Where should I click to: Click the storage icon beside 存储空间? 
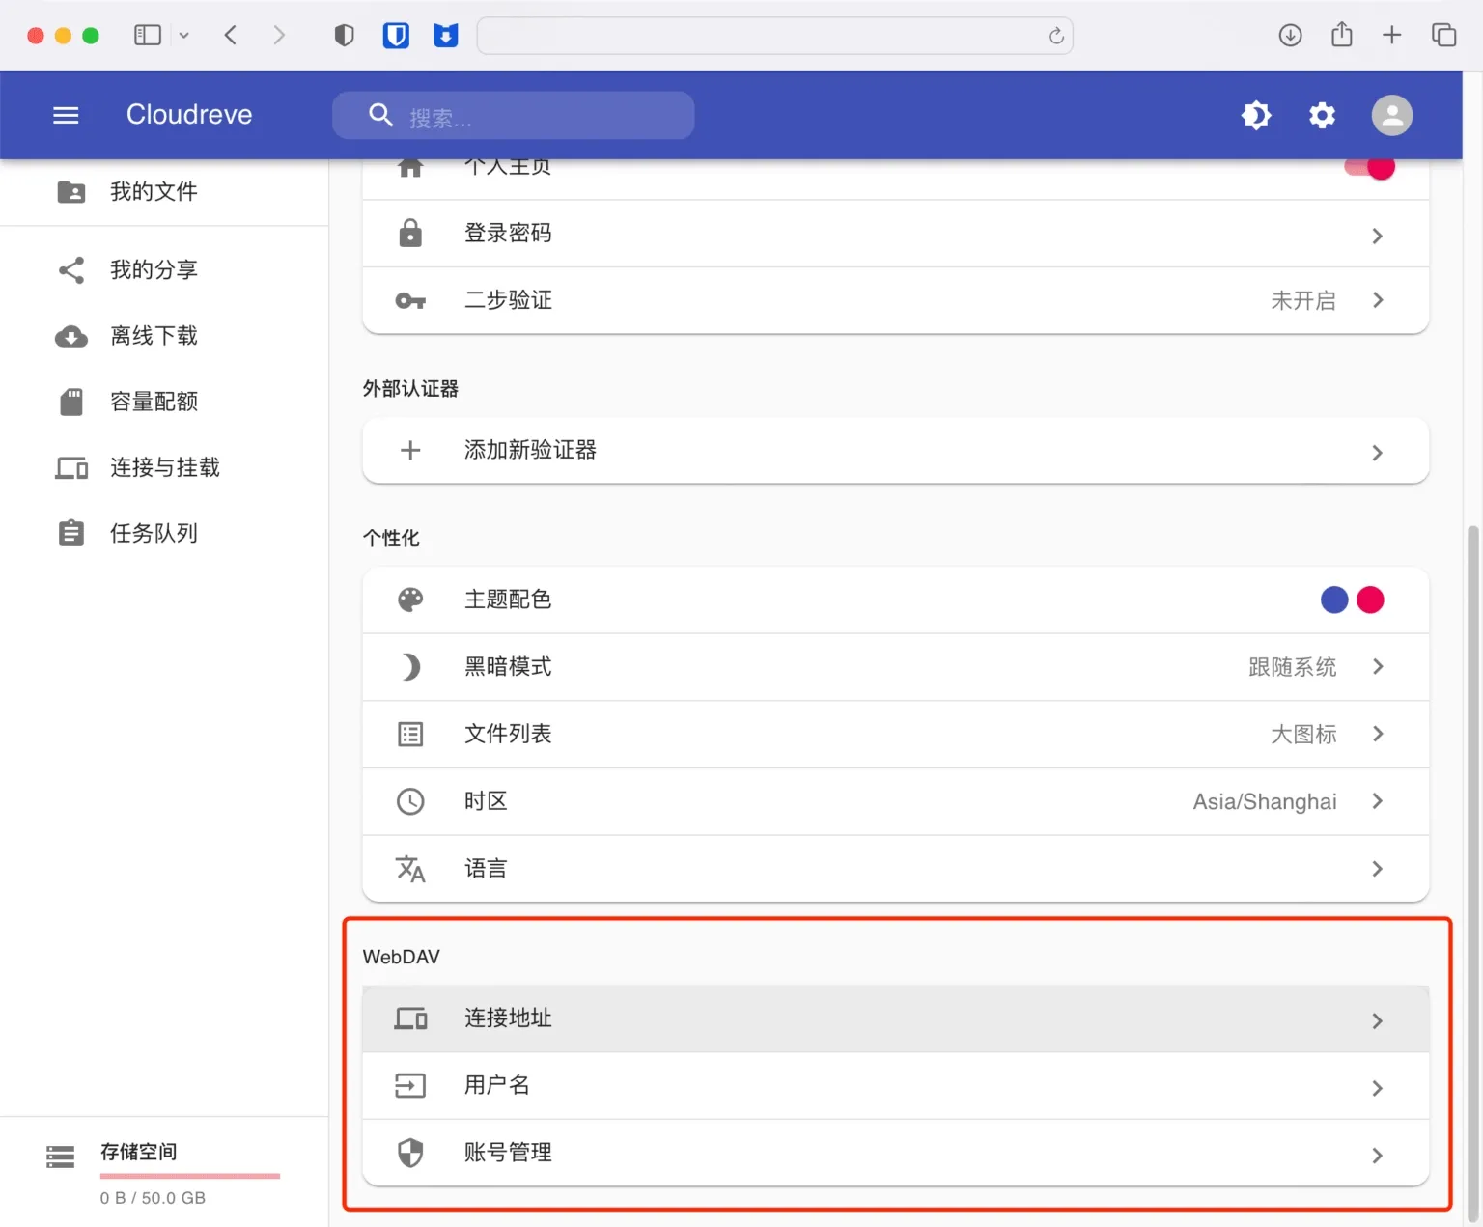tap(61, 1157)
